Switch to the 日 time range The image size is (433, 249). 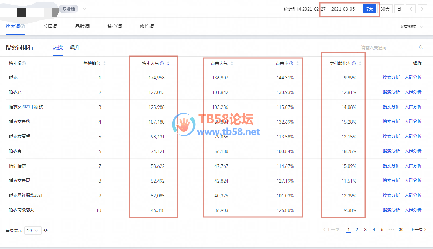click(x=399, y=9)
